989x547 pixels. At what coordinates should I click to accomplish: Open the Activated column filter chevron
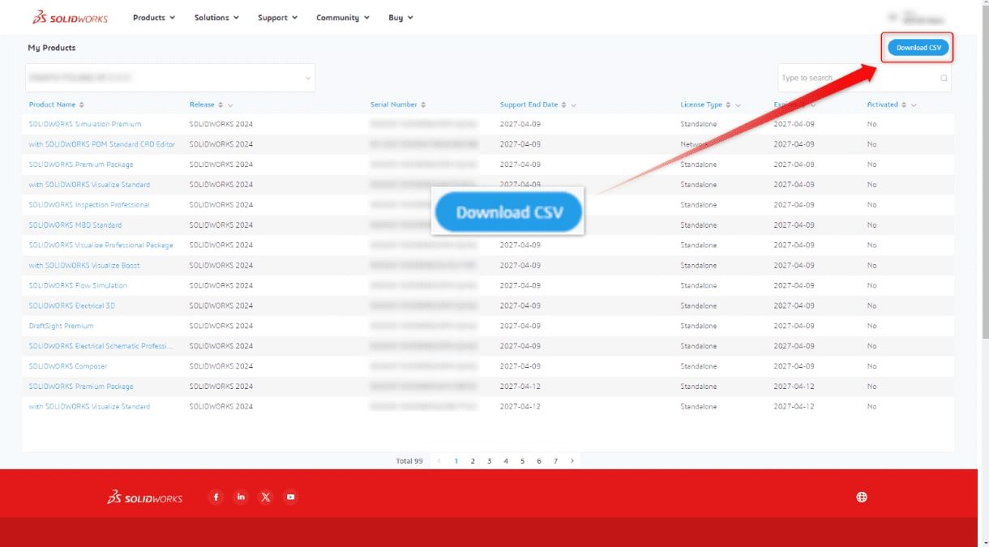pos(914,105)
